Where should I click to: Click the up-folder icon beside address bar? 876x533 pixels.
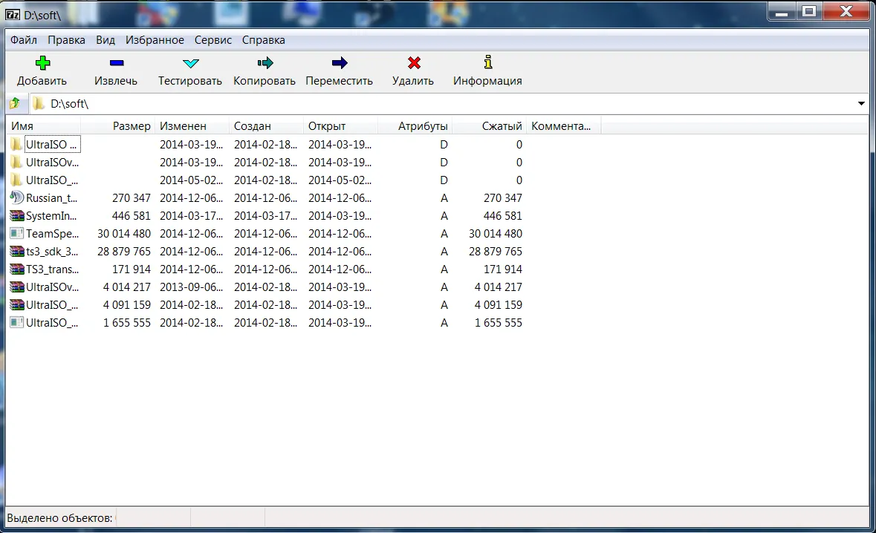click(14, 104)
